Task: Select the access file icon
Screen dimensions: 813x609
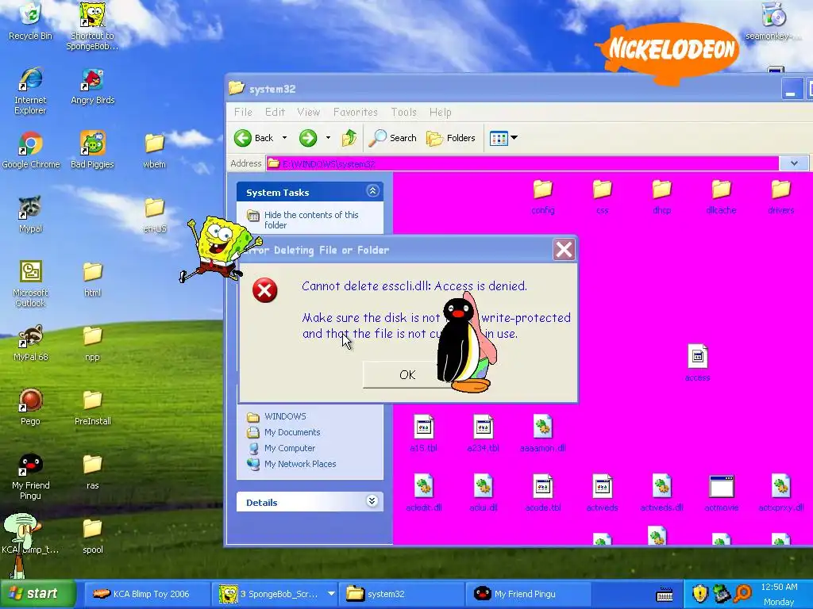Action: pos(697,363)
